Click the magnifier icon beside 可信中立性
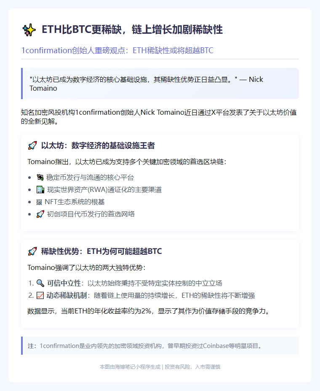Screen dimensions: 320x391 coord(40,283)
